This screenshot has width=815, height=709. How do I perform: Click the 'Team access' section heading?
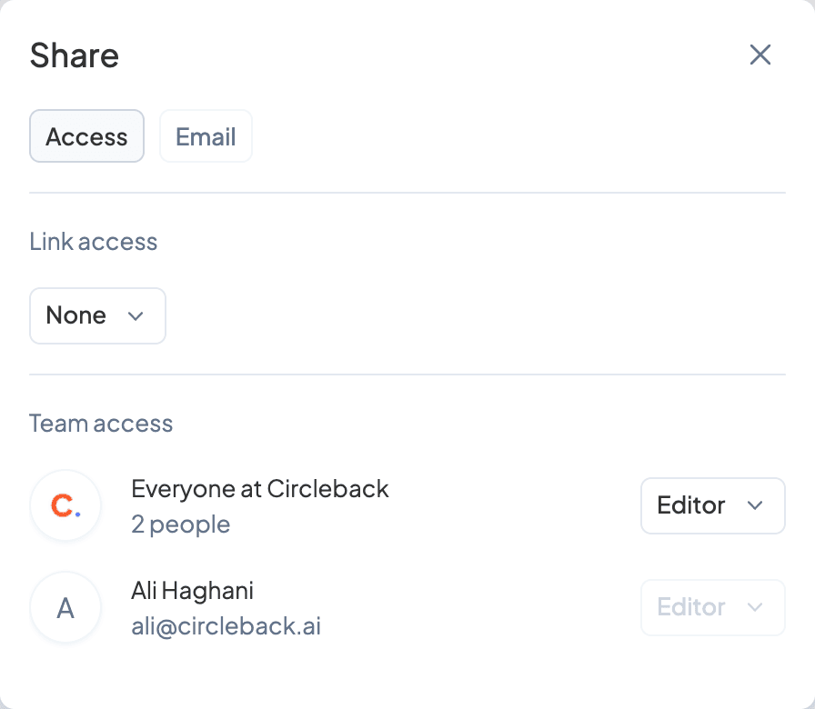[101, 424]
